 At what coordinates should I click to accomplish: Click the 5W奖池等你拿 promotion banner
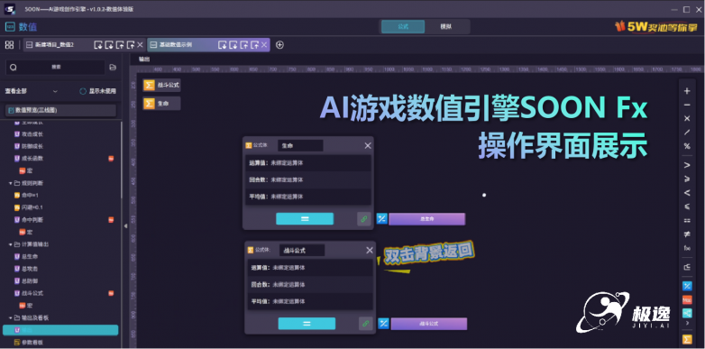[656, 26]
